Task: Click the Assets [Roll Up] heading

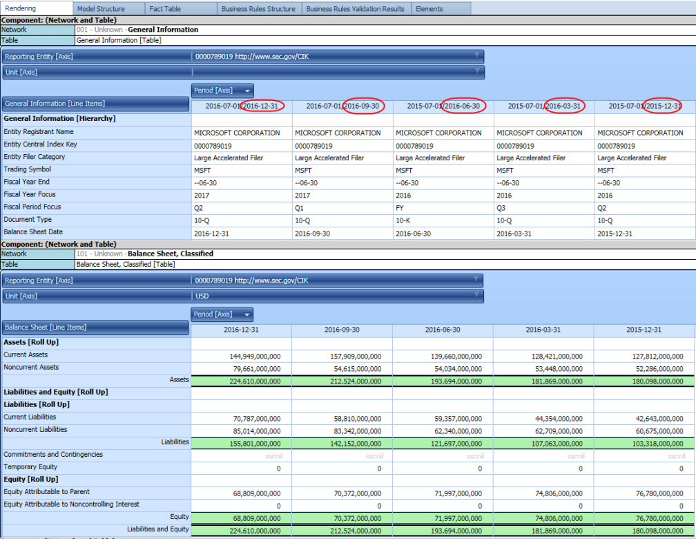Action: coord(31,342)
